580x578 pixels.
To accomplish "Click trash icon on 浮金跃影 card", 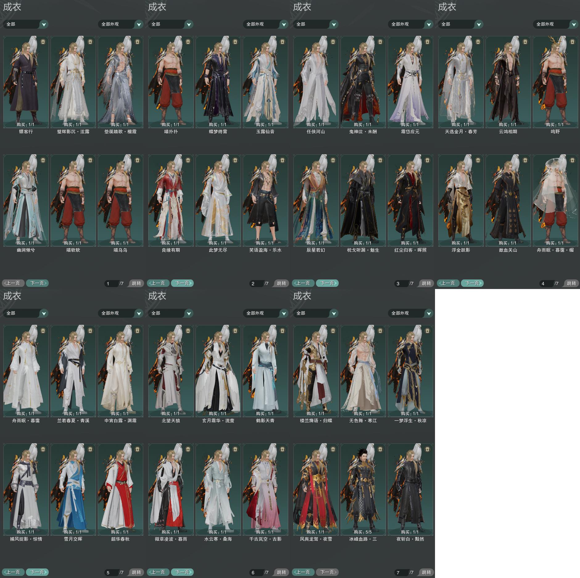I will (x=478, y=160).
